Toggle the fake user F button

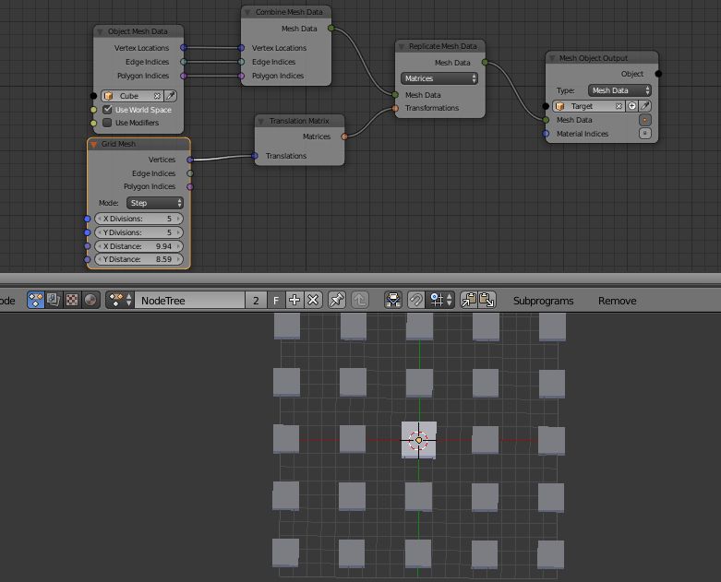click(x=276, y=301)
